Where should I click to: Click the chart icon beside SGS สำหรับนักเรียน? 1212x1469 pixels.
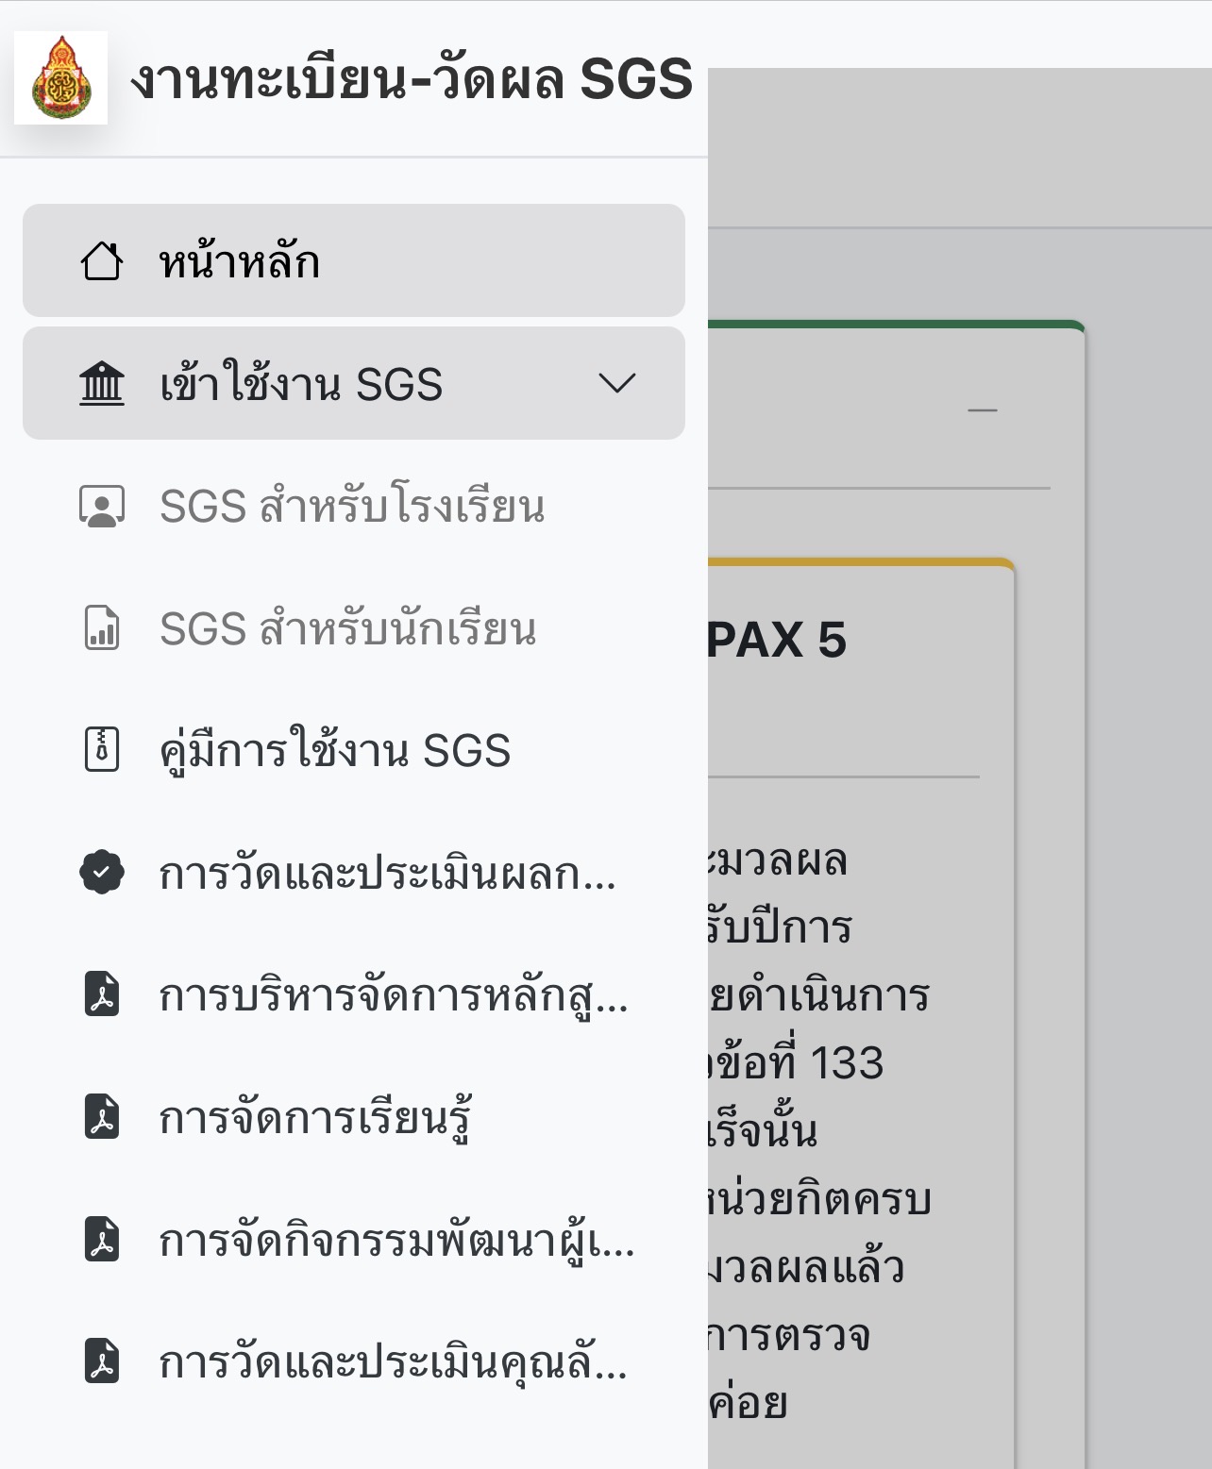coord(103,630)
